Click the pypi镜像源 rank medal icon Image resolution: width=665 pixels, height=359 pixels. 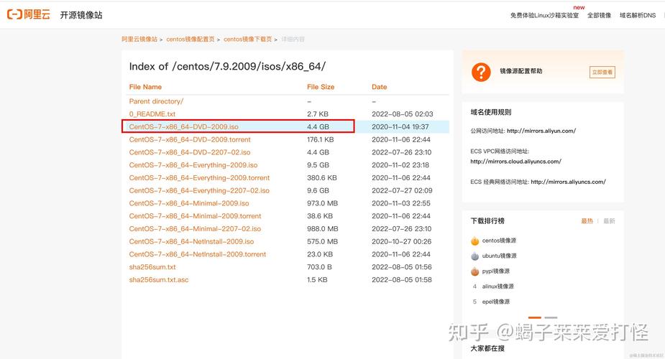pos(474,271)
